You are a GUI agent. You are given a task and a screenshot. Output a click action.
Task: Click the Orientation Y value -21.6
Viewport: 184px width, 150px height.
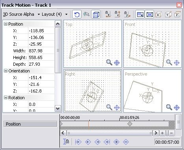(x=41, y=84)
